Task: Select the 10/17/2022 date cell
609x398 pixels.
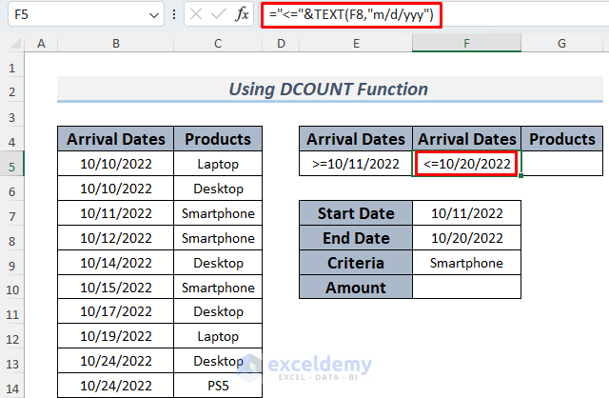Action: tap(116, 311)
